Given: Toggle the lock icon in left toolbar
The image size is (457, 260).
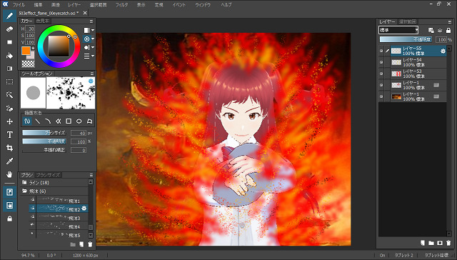Looking at the screenshot, I should click(9, 219).
